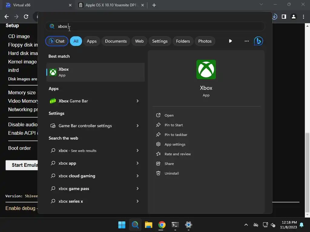Open Chrome downloads icon
The width and height of the screenshot is (310, 232).
click(x=274, y=17)
